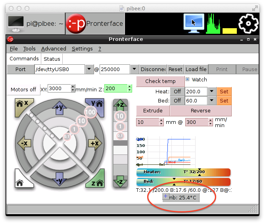Adjust extrude speed spinner arrows
Screen dimensions: 265x224
click(210, 122)
